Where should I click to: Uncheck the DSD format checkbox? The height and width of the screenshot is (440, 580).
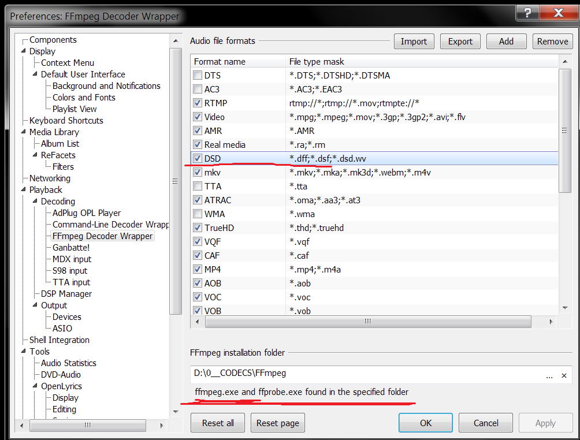click(198, 159)
